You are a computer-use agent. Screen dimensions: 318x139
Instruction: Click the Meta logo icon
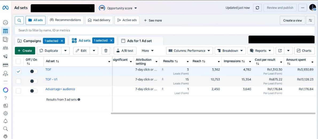[5, 8]
